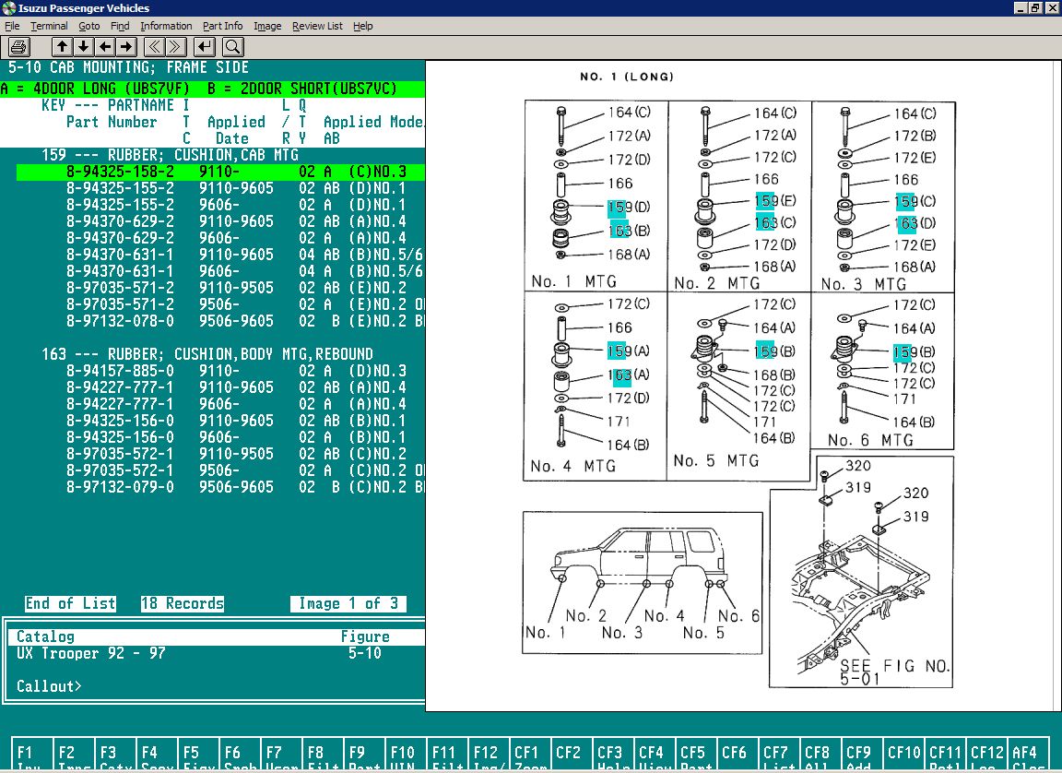Open the Find menu
The image size is (1062, 773).
(x=120, y=26)
